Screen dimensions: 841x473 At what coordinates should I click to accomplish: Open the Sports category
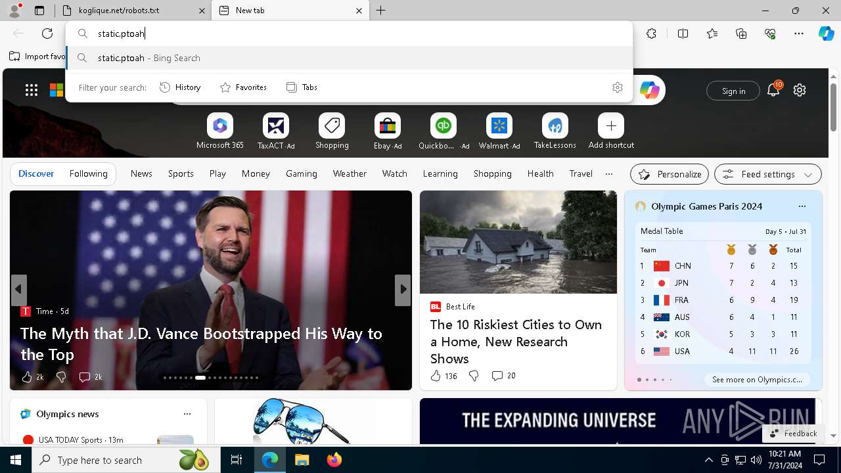(x=181, y=173)
